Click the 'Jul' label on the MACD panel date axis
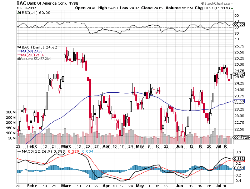 [x=219, y=186]
